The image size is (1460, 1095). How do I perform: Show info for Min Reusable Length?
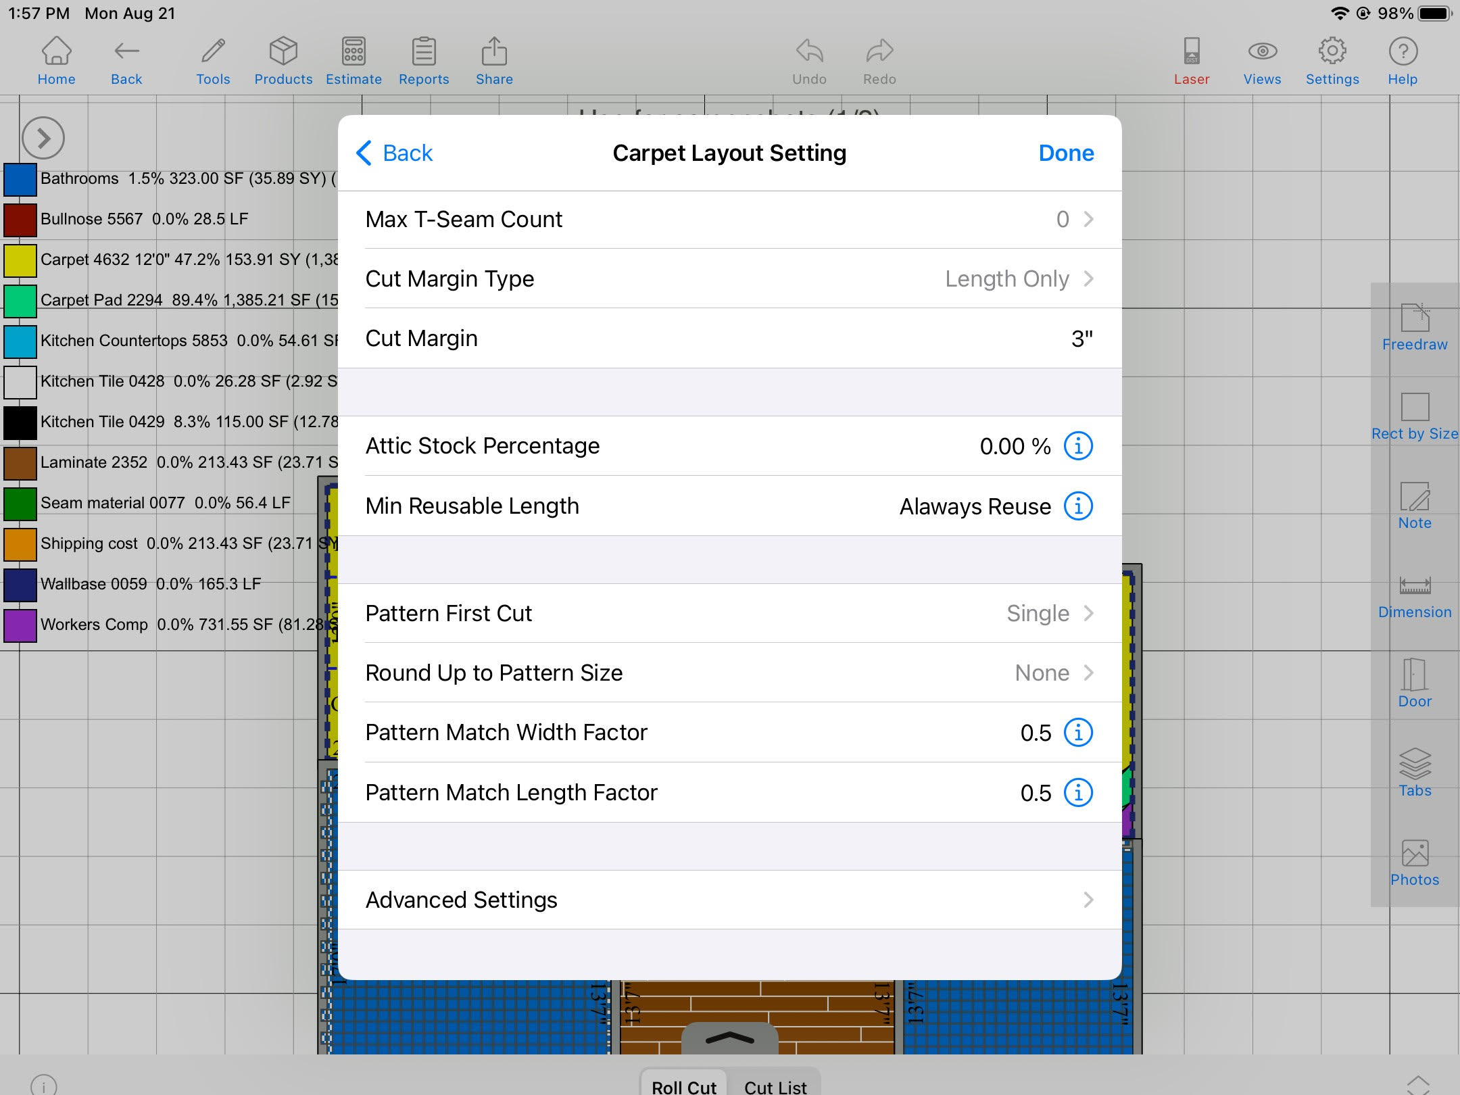(1078, 506)
